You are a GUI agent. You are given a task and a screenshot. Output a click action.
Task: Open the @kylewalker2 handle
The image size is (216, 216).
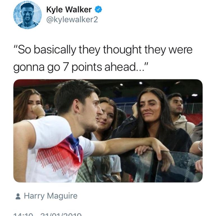point(72,20)
